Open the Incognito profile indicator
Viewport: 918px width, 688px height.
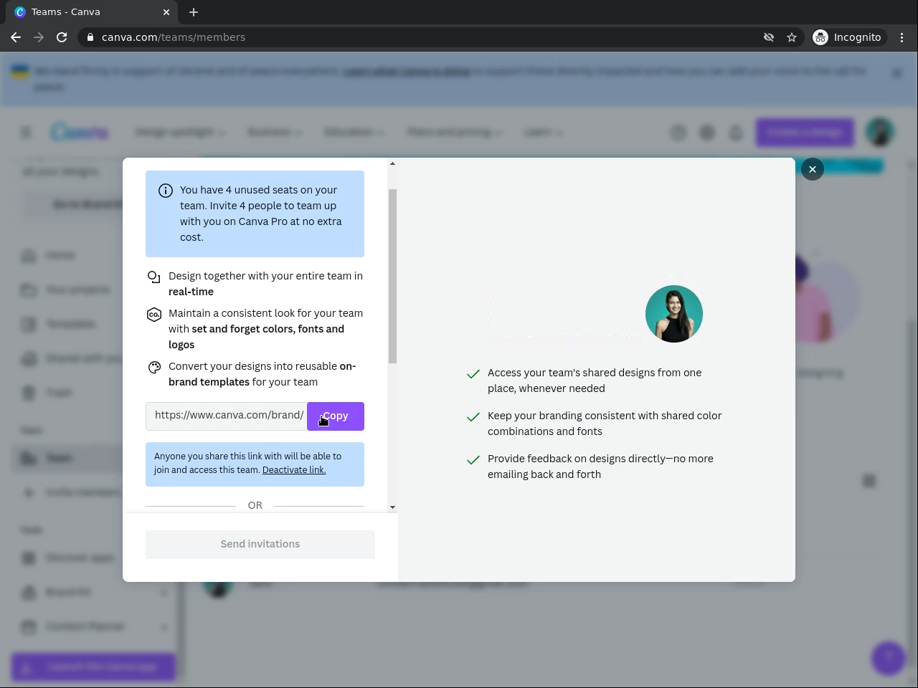pyautogui.click(x=848, y=37)
